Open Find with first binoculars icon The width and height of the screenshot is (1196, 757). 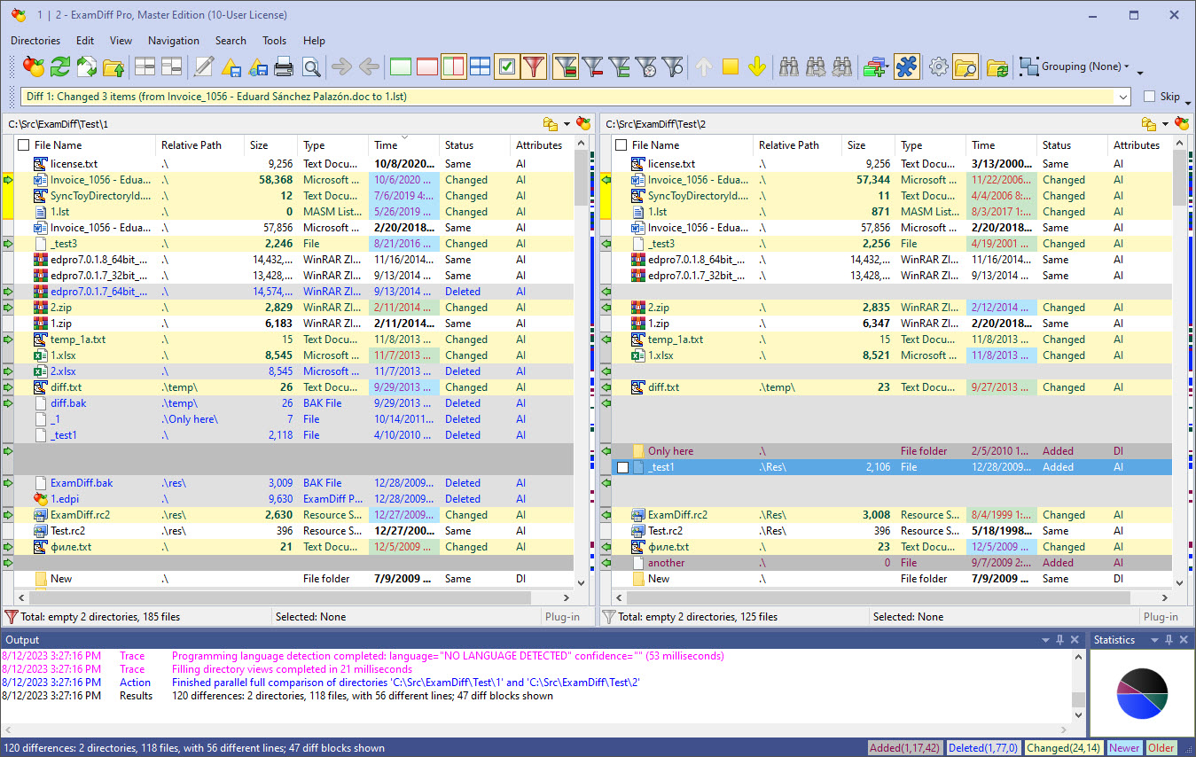click(789, 66)
